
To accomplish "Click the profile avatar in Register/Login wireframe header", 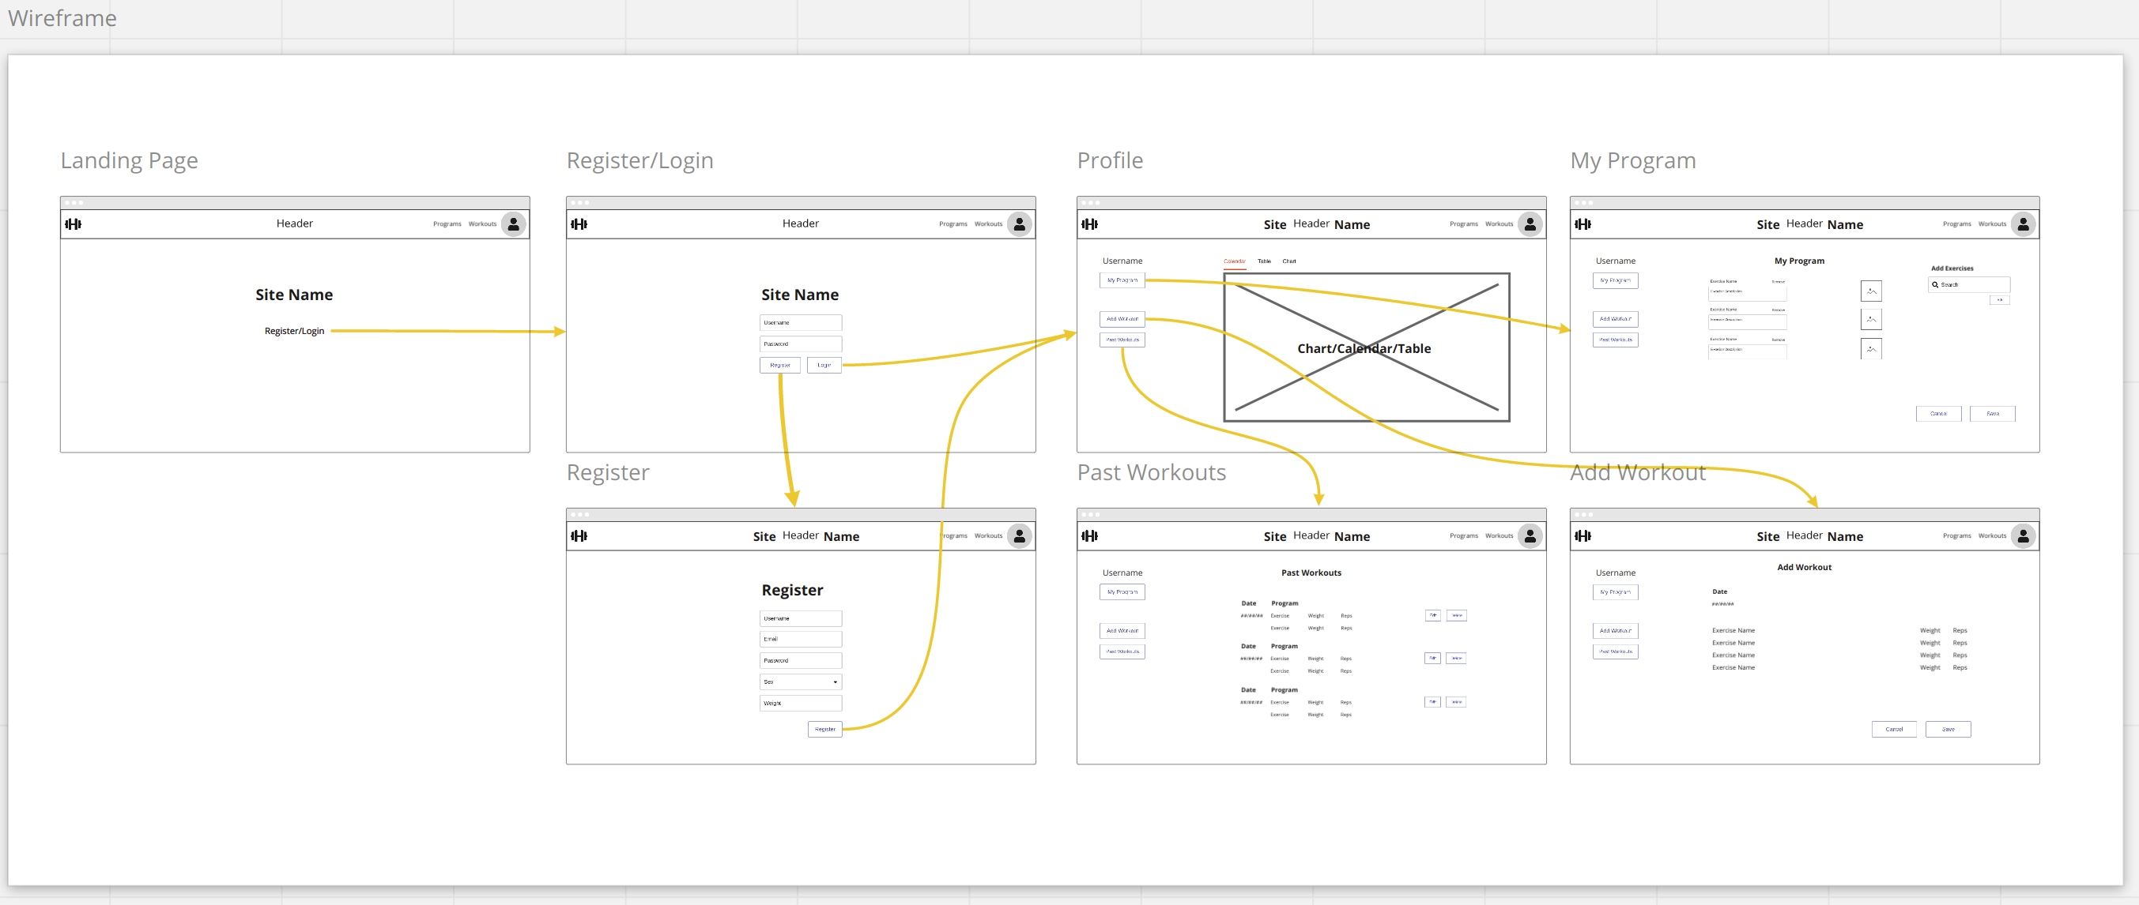I will (1019, 224).
